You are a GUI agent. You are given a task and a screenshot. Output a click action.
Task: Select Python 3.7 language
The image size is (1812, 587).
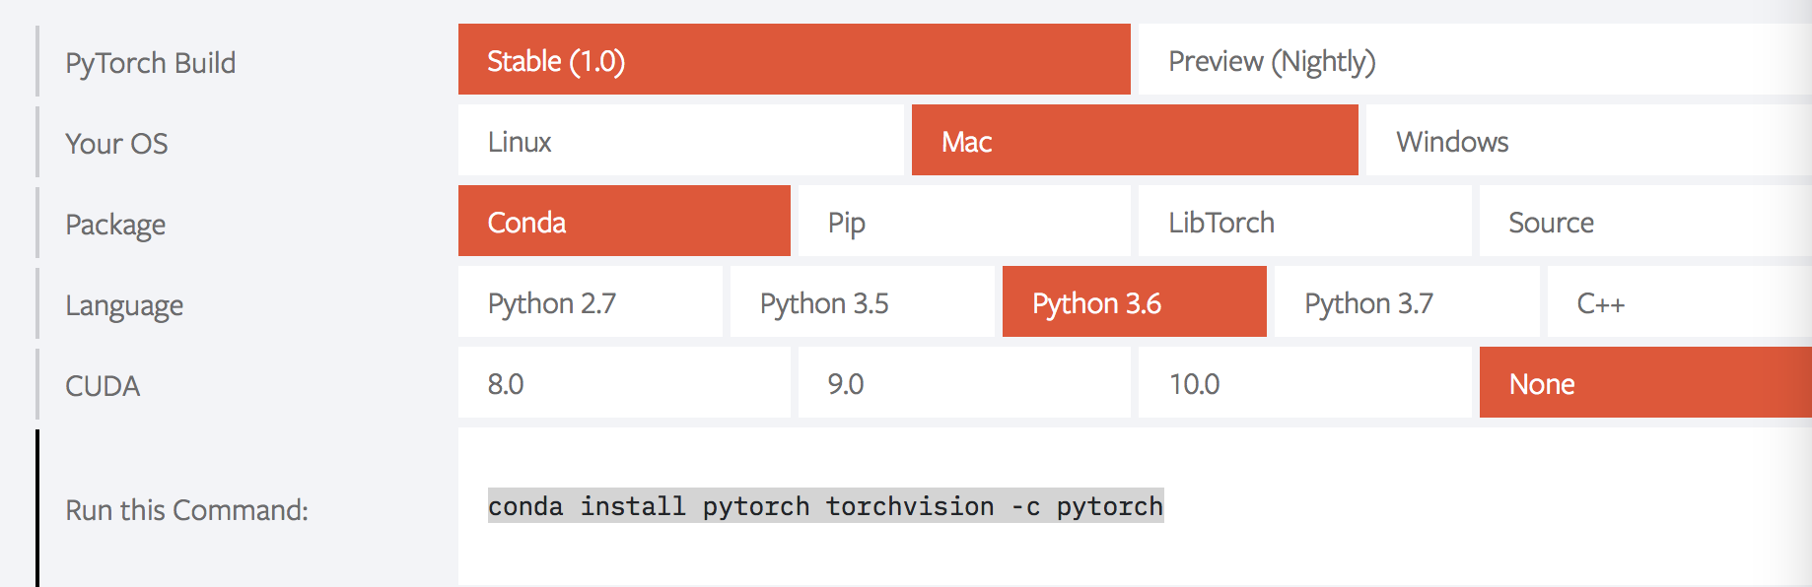1407,301
